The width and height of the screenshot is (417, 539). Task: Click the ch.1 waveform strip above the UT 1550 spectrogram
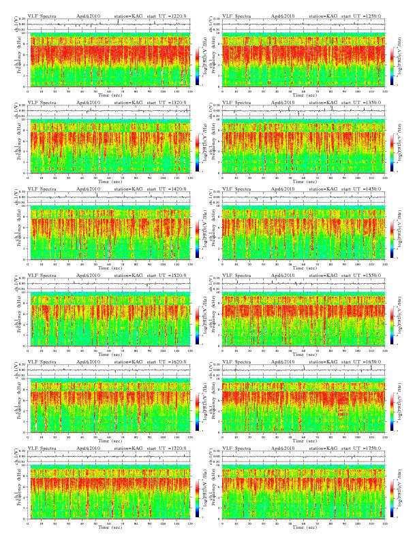tap(304, 284)
